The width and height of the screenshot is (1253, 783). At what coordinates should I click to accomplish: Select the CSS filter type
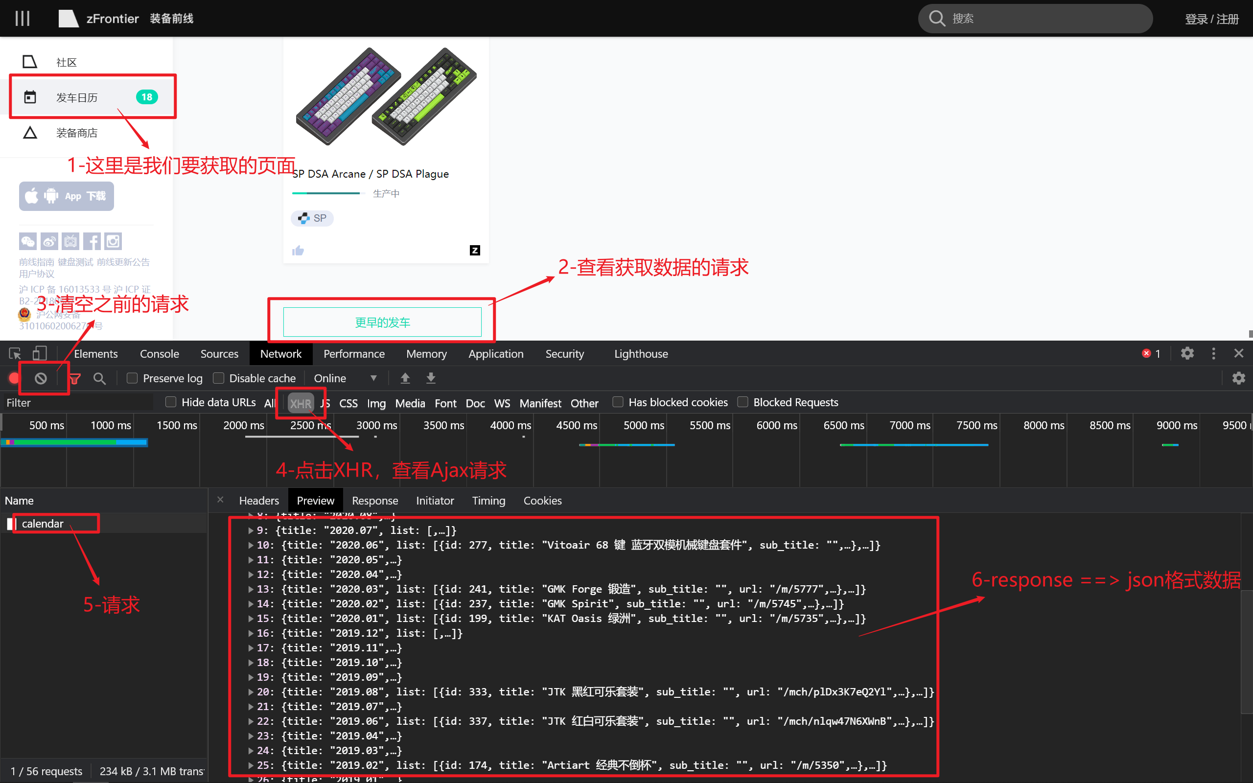coord(348,403)
